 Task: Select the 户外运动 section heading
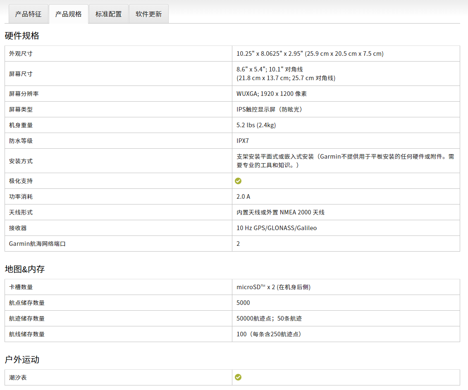point(22,360)
